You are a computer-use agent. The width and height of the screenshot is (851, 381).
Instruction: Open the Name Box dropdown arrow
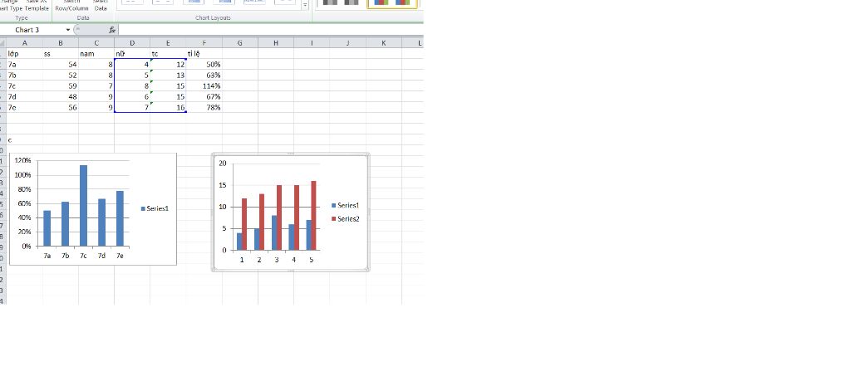68,30
